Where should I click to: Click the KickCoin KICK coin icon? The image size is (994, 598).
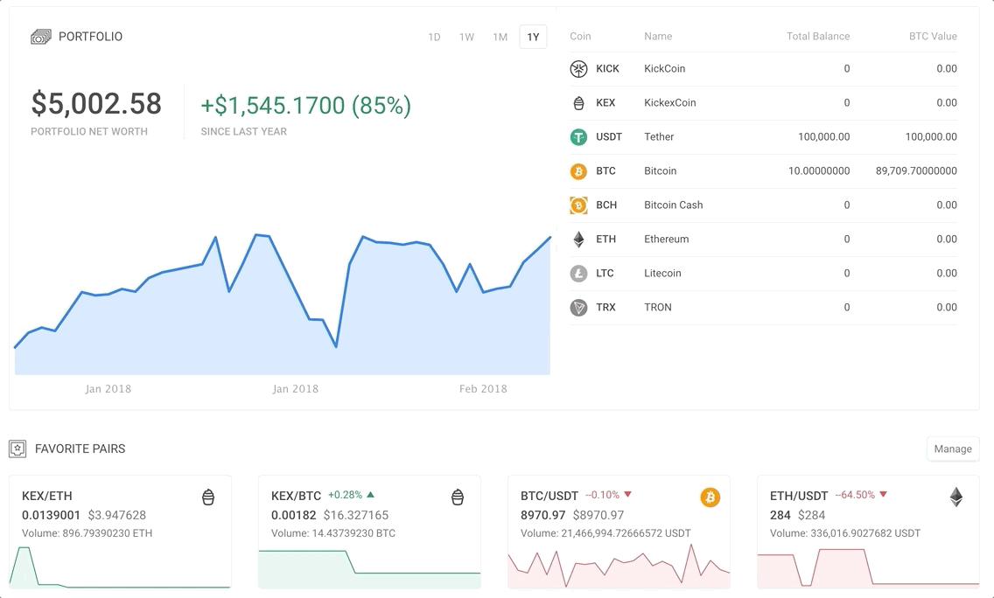point(578,68)
